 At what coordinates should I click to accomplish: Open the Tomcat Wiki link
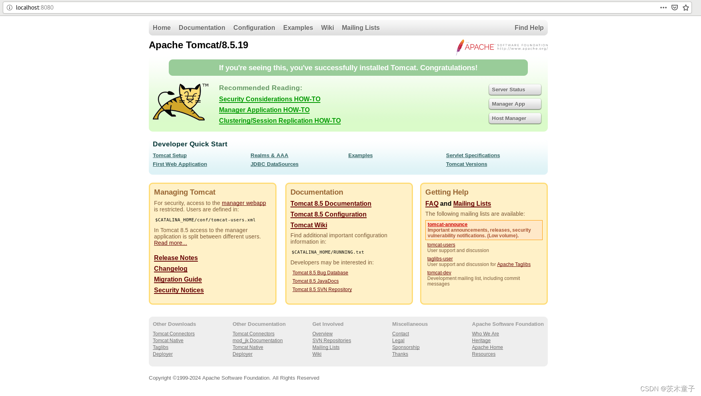coord(309,225)
